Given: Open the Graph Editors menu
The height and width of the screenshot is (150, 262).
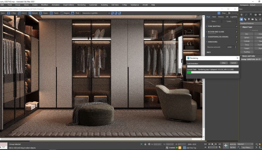Looking at the screenshot, I should (x=68, y=5).
